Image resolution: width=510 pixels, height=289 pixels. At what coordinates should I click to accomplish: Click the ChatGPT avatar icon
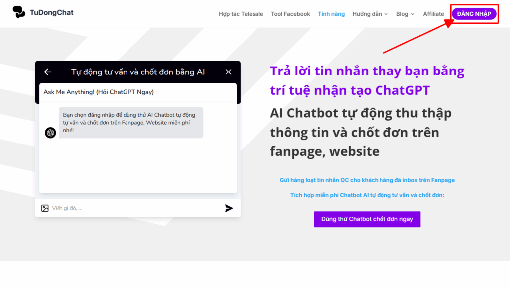tap(50, 133)
